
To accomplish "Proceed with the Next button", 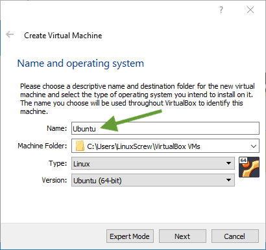I will pyautogui.click(x=182, y=236).
